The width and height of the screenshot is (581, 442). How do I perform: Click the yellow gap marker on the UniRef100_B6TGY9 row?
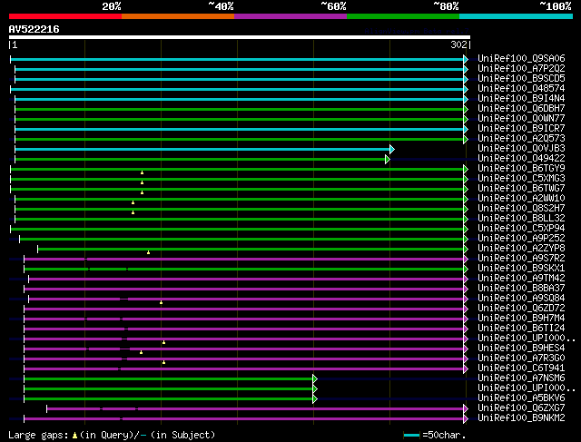click(x=142, y=172)
